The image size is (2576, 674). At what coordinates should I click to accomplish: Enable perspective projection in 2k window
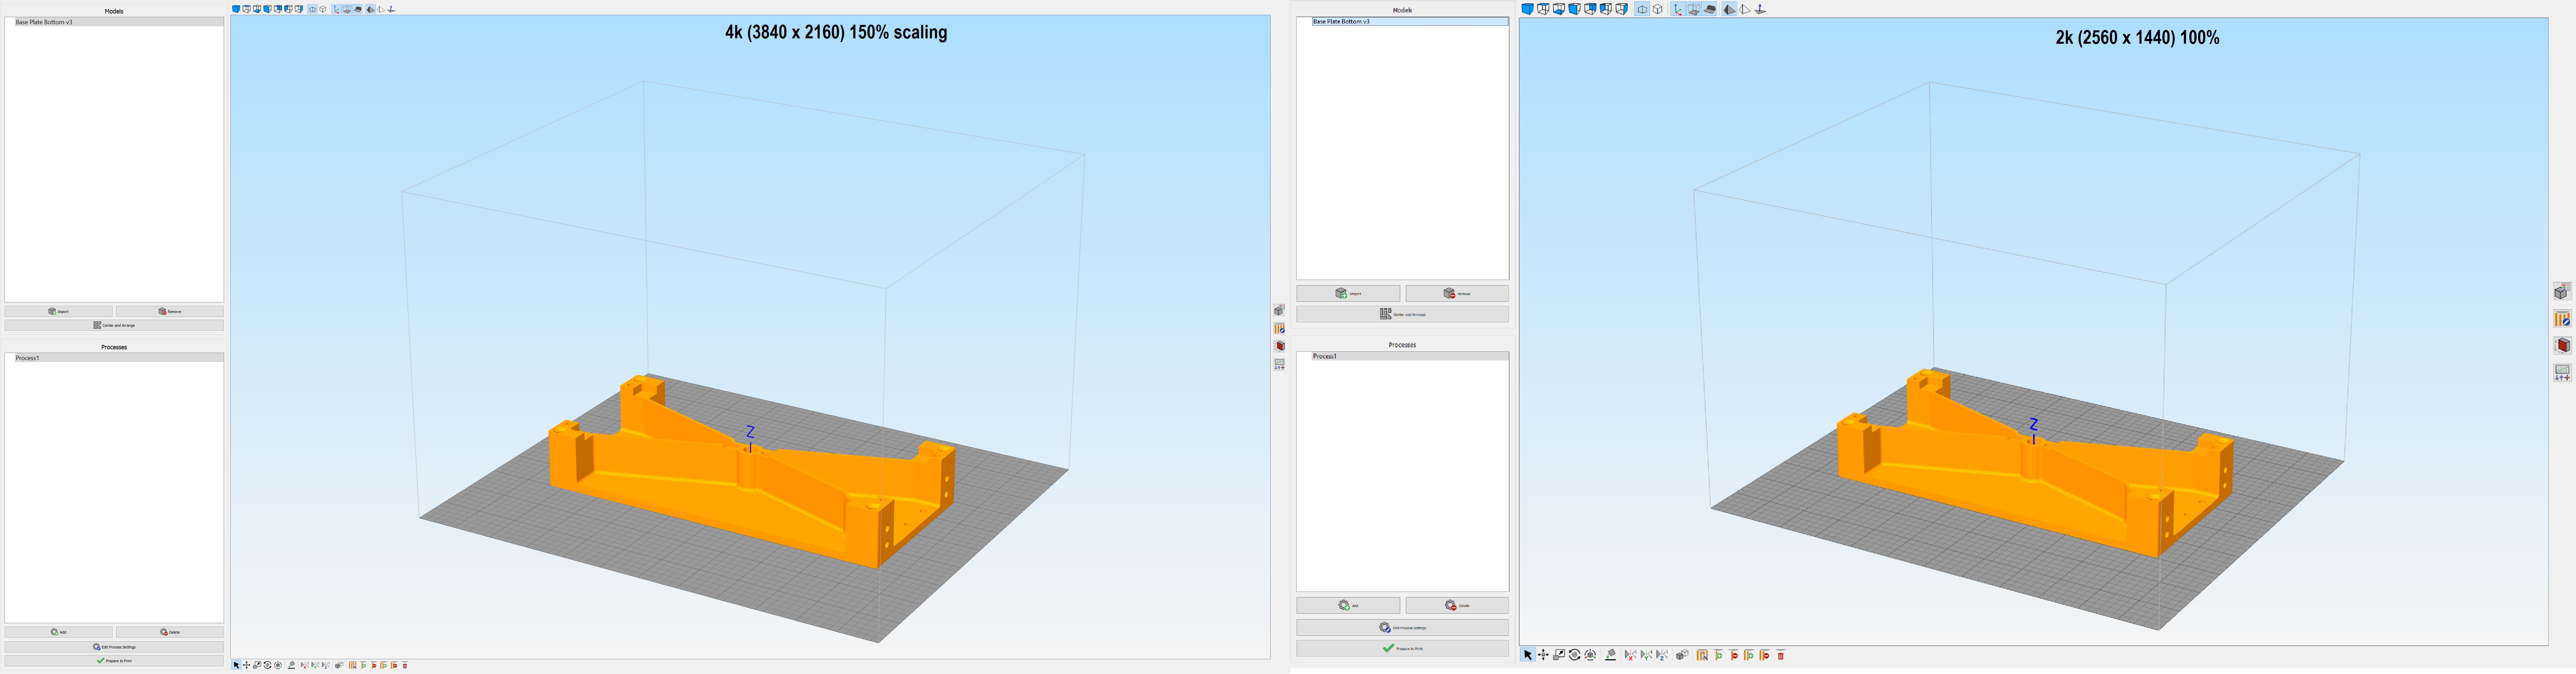pos(1642,9)
